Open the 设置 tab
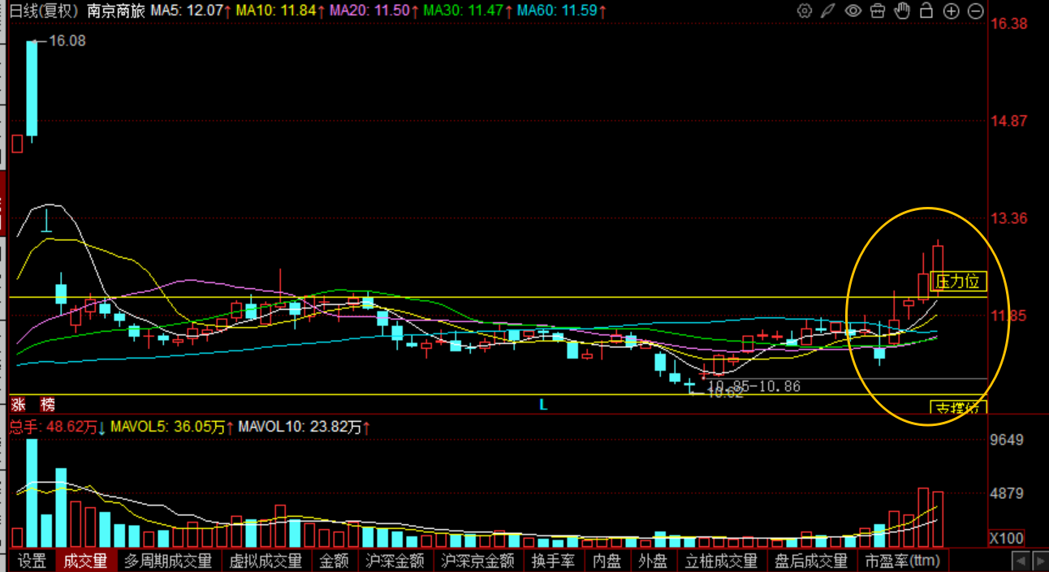The height and width of the screenshot is (572, 1049). [32, 561]
